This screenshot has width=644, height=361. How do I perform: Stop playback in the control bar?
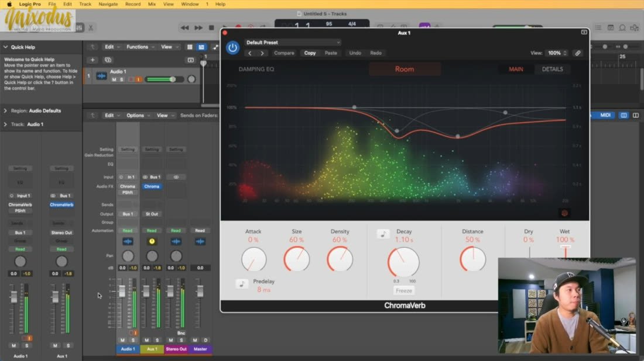[x=211, y=28]
